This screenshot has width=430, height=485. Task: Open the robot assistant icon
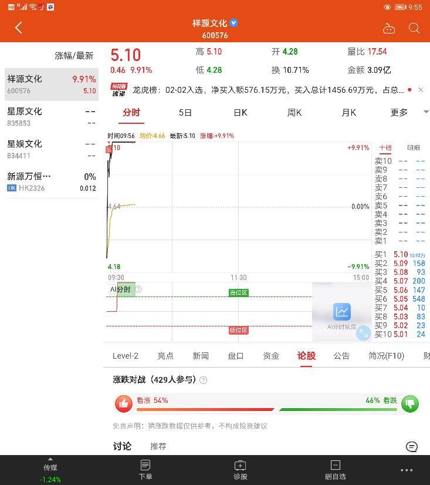388,29
